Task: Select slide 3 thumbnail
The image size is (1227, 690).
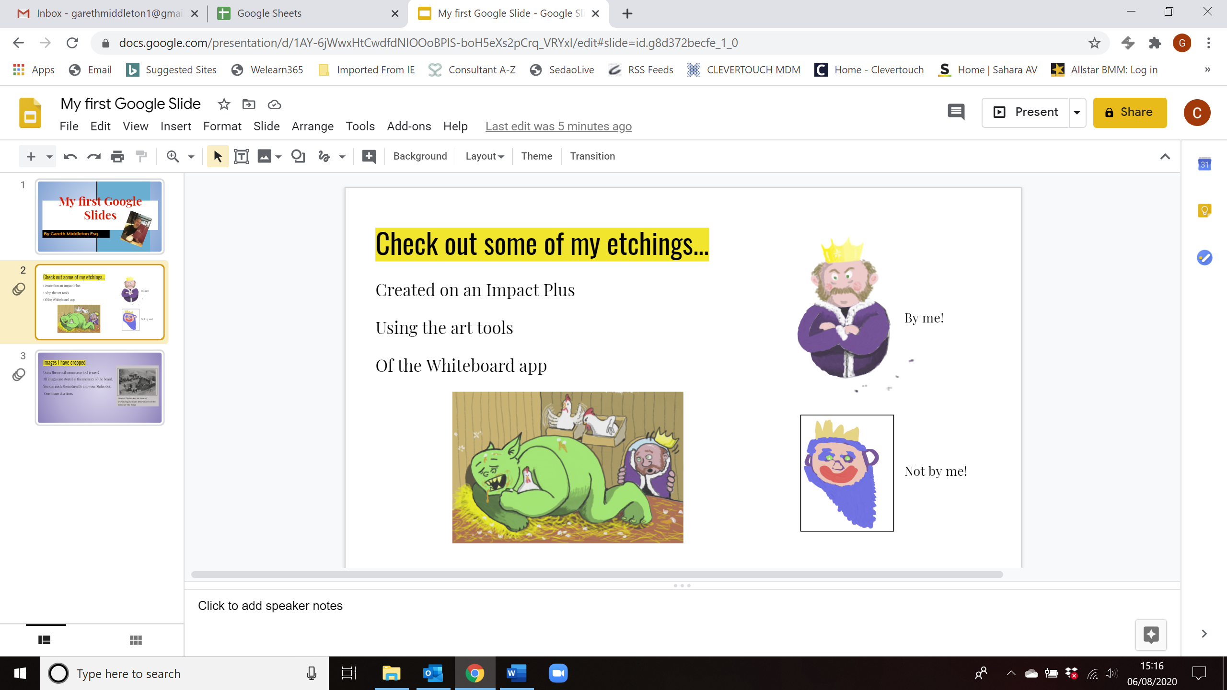Action: [100, 387]
